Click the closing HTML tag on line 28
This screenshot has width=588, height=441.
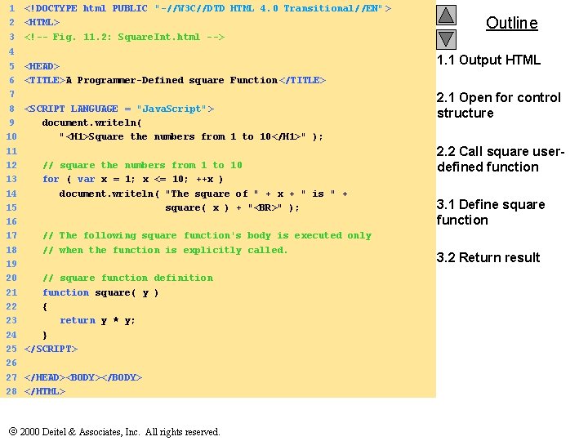point(45,391)
